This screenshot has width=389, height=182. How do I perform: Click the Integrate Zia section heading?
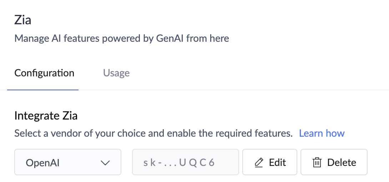(x=46, y=116)
